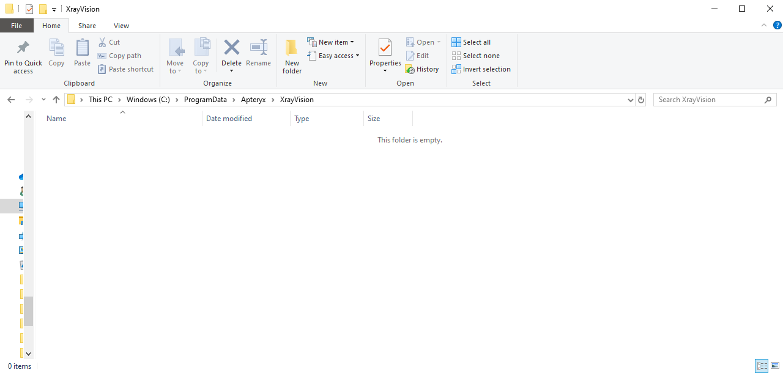
Task: Sort by the Size column
Action: [388, 119]
